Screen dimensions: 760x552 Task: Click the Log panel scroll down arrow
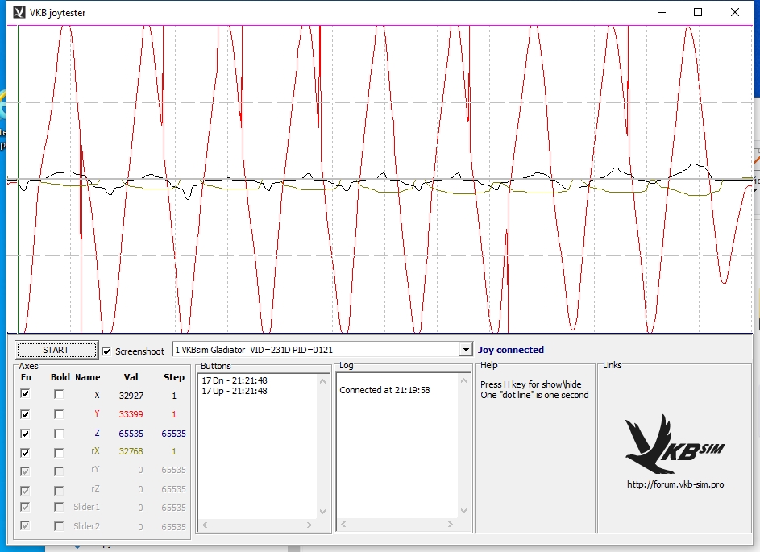click(x=464, y=510)
